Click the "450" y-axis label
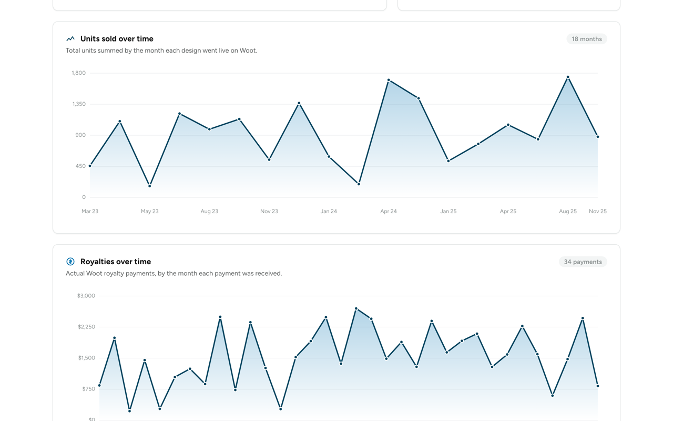Image resolution: width=673 pixels, height=421 pixels. [x=80, y=166]
